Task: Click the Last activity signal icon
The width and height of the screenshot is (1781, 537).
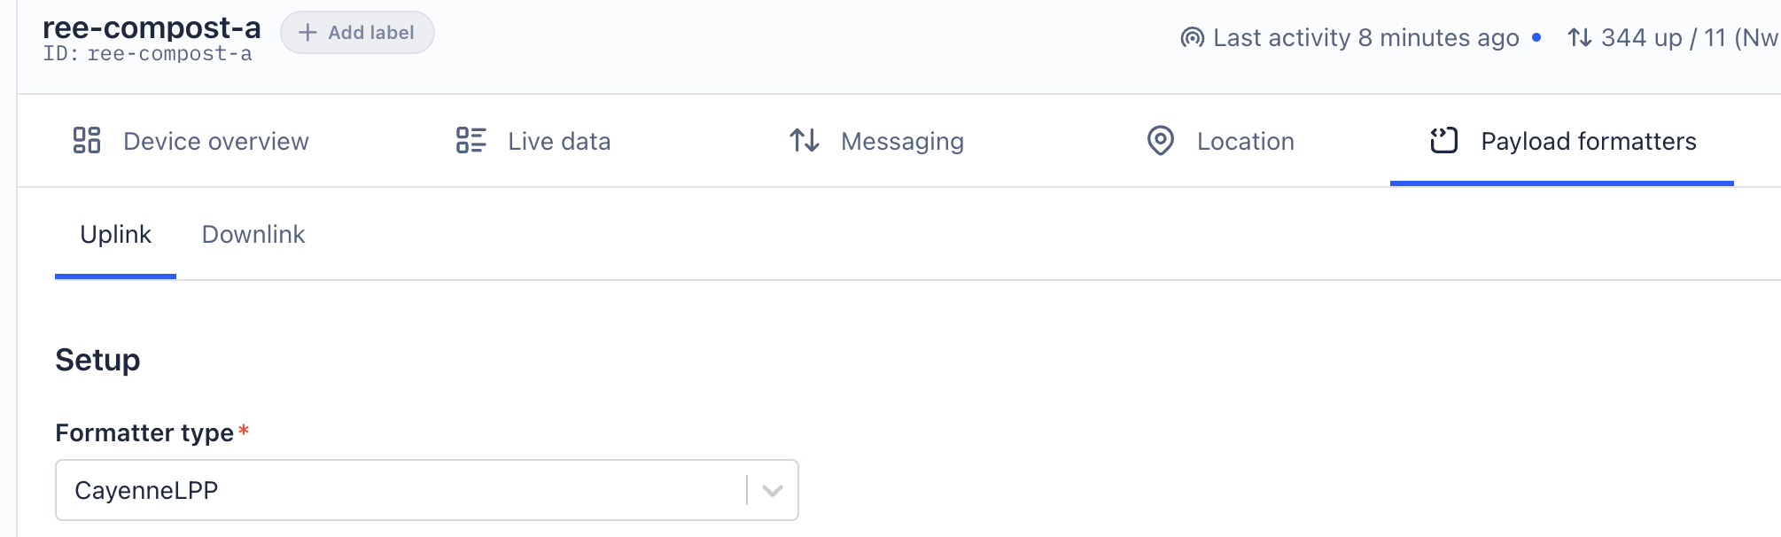Action: 1193,38
